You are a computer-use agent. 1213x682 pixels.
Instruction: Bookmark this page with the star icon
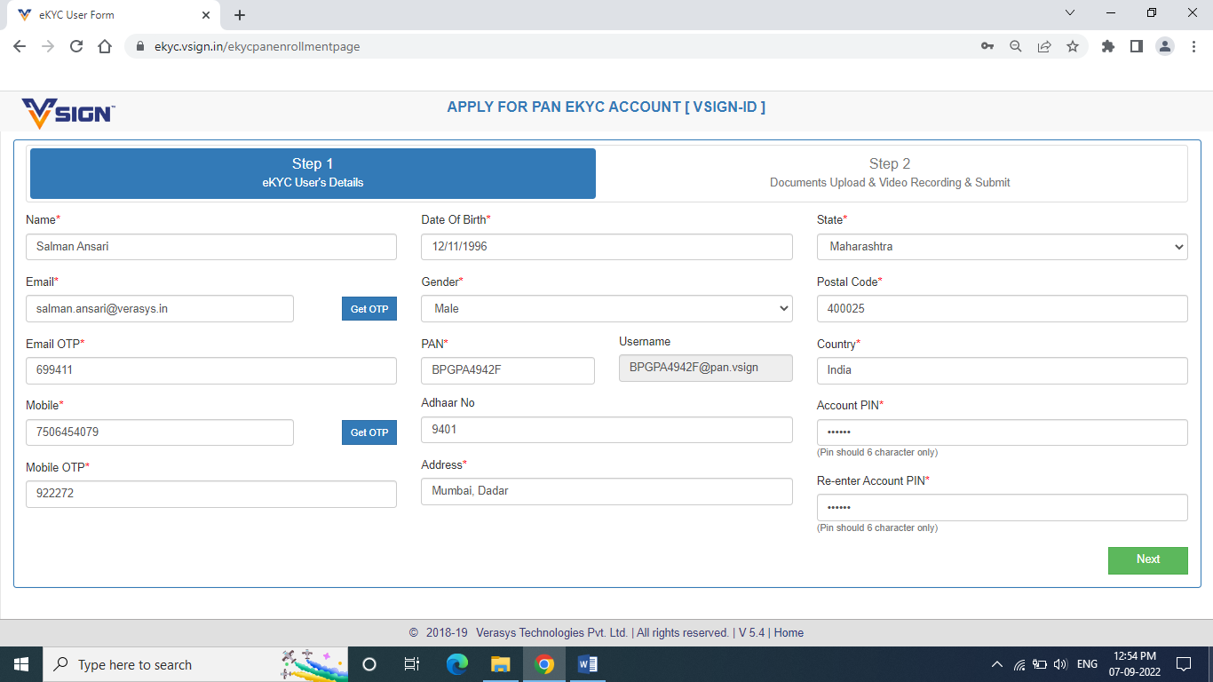[x=1073, y=46]
